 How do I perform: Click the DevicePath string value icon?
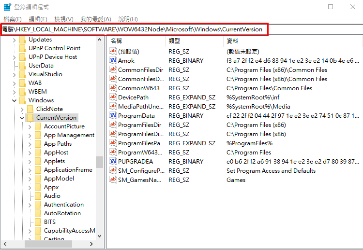tap(113, 97)
